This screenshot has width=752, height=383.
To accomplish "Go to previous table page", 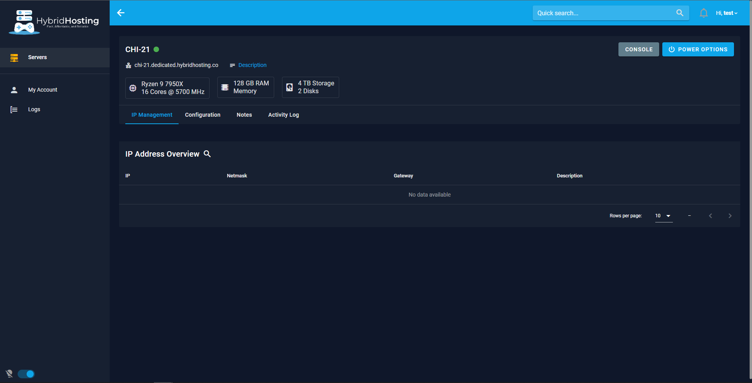I will [710, 216].
